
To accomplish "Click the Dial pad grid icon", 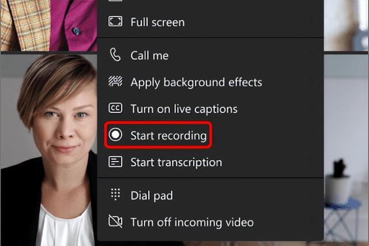I will [x=115, y=194].
